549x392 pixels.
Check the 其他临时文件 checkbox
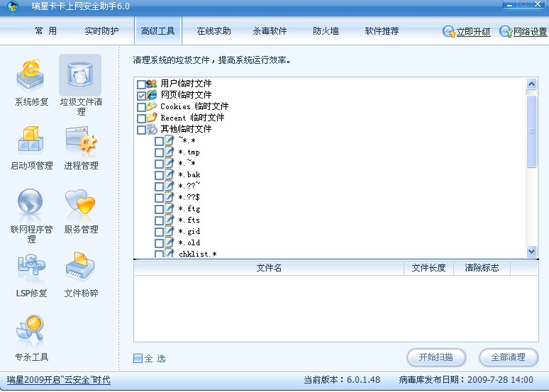coord(141,130)
